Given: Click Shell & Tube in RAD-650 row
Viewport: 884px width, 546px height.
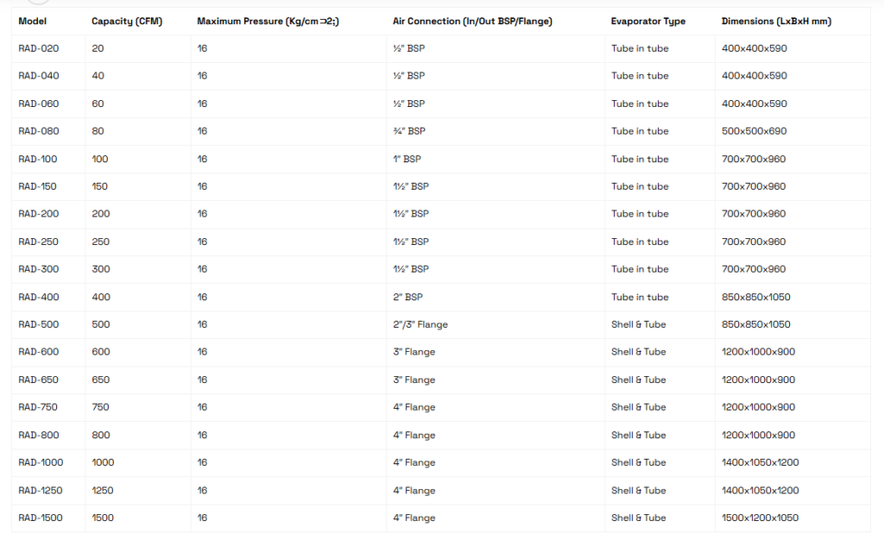Looking at the screenshot, I should tap(638, 380).
